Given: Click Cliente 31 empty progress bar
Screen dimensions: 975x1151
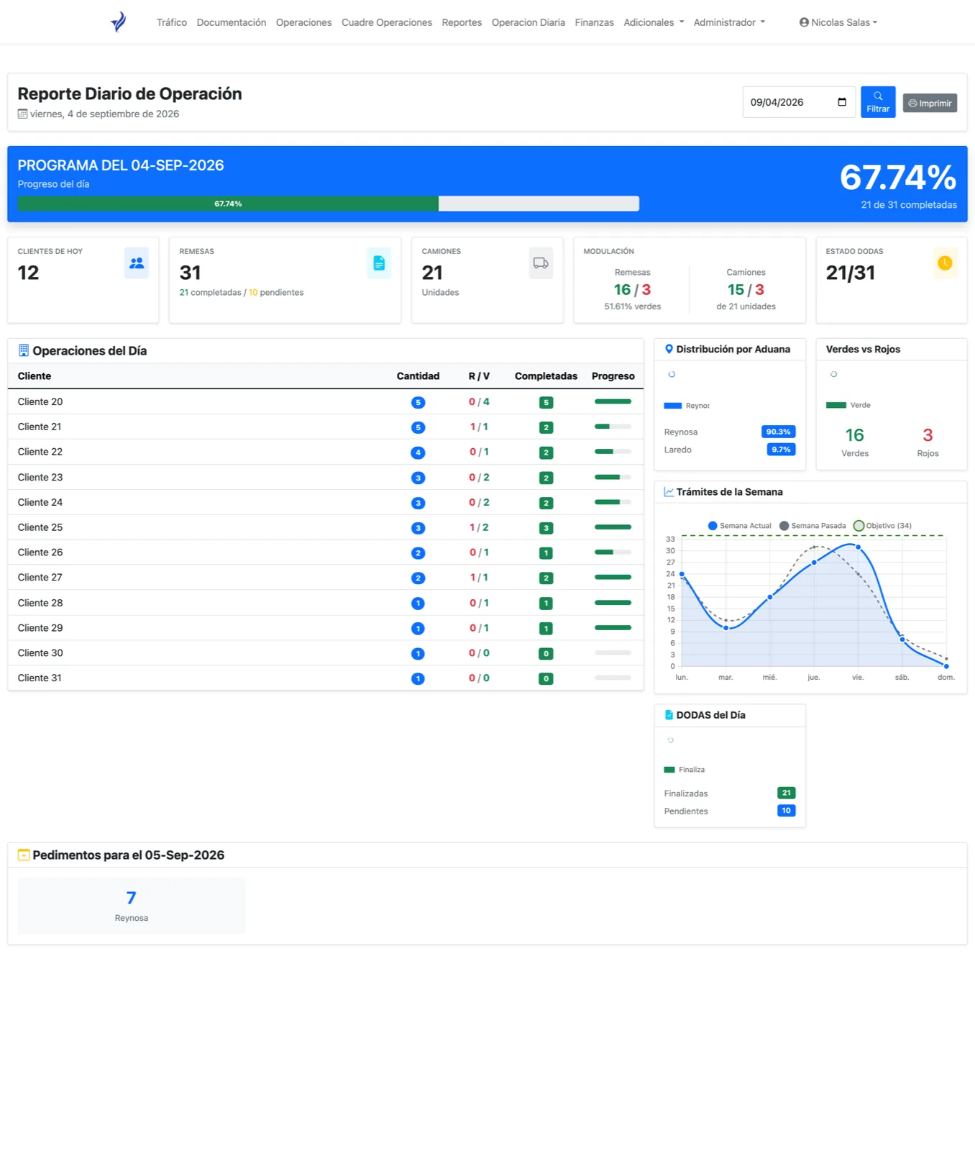Looking at the screenshot, I should (613, 678).
